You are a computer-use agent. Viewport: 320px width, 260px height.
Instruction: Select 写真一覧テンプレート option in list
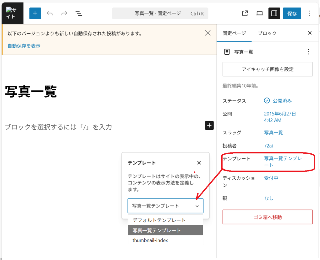pyautogui.click(x=166, y=230)
